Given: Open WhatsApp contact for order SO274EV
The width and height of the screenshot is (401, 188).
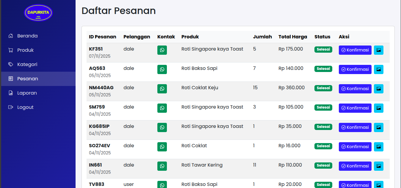Looking at the screenshot, I should 162,147.
